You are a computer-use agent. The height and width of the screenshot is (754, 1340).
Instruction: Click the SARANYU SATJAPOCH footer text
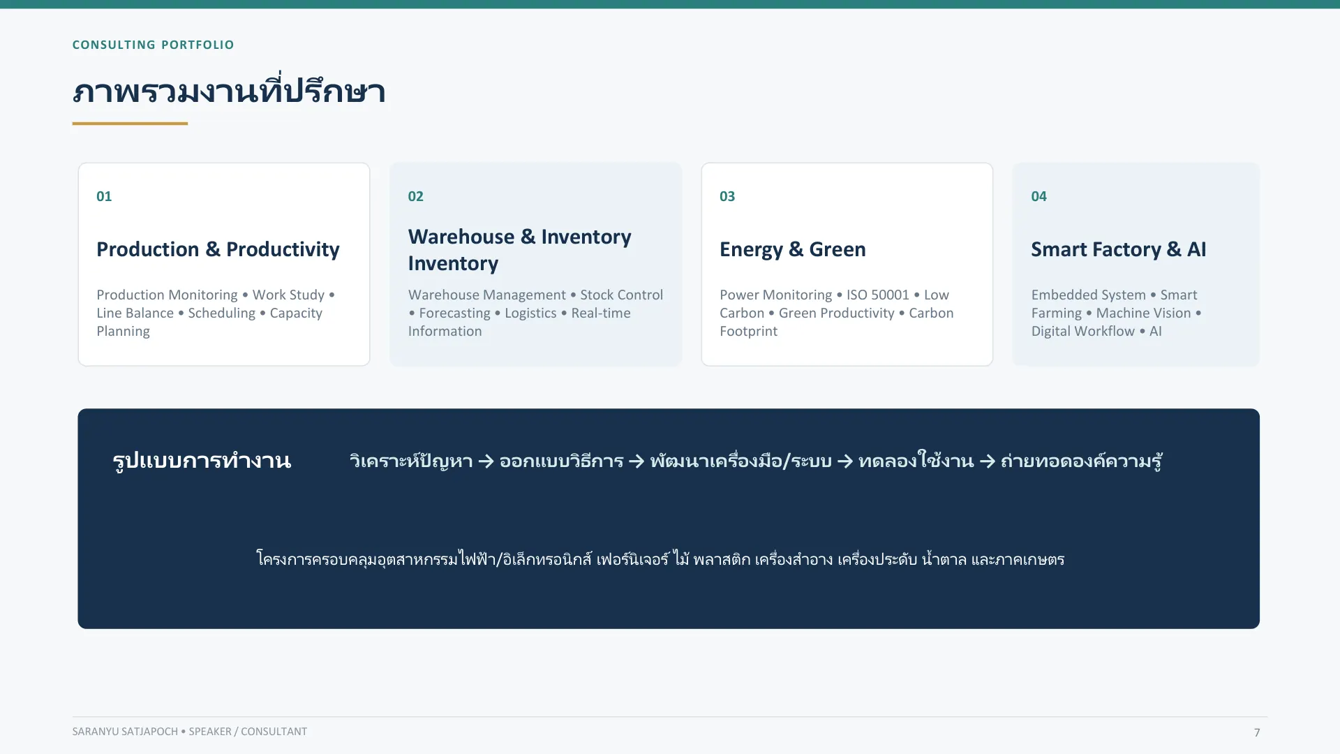point(189,732)
